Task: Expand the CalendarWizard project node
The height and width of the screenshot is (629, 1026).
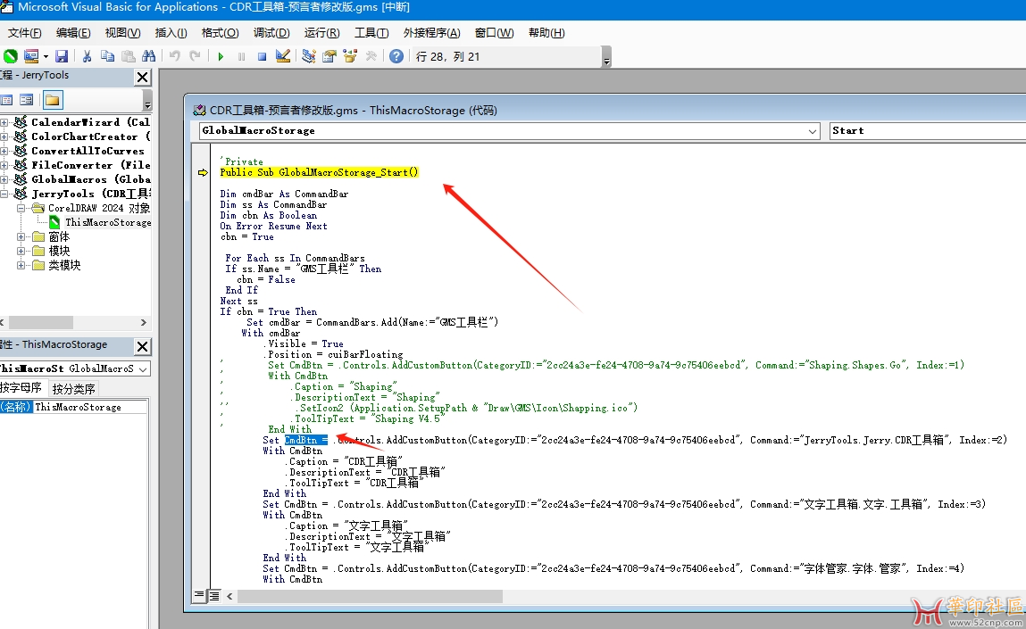Action: coord(4,122)
